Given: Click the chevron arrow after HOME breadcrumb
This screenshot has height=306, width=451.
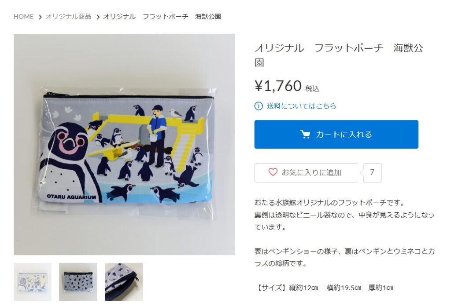Looking at the screenshot, I should 40,17.
